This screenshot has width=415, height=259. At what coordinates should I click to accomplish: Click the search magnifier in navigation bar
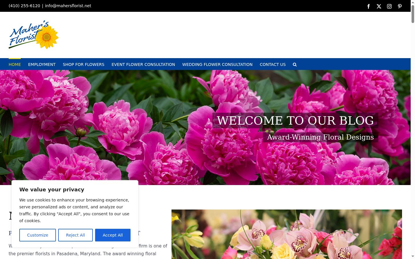tap(295, 64)
